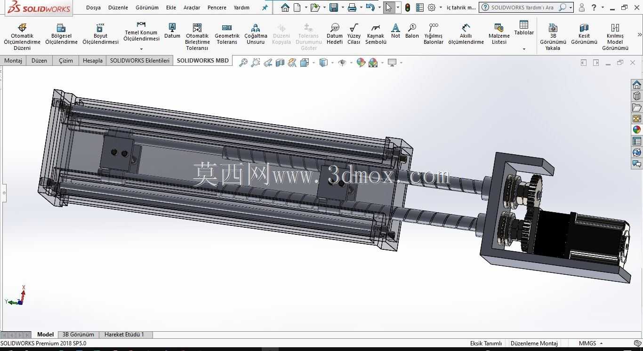Image resolution: width=643 pixels, height=351 pixels.
Task: Click the Çoğaltma Unsuru tool
Action: 256,34
